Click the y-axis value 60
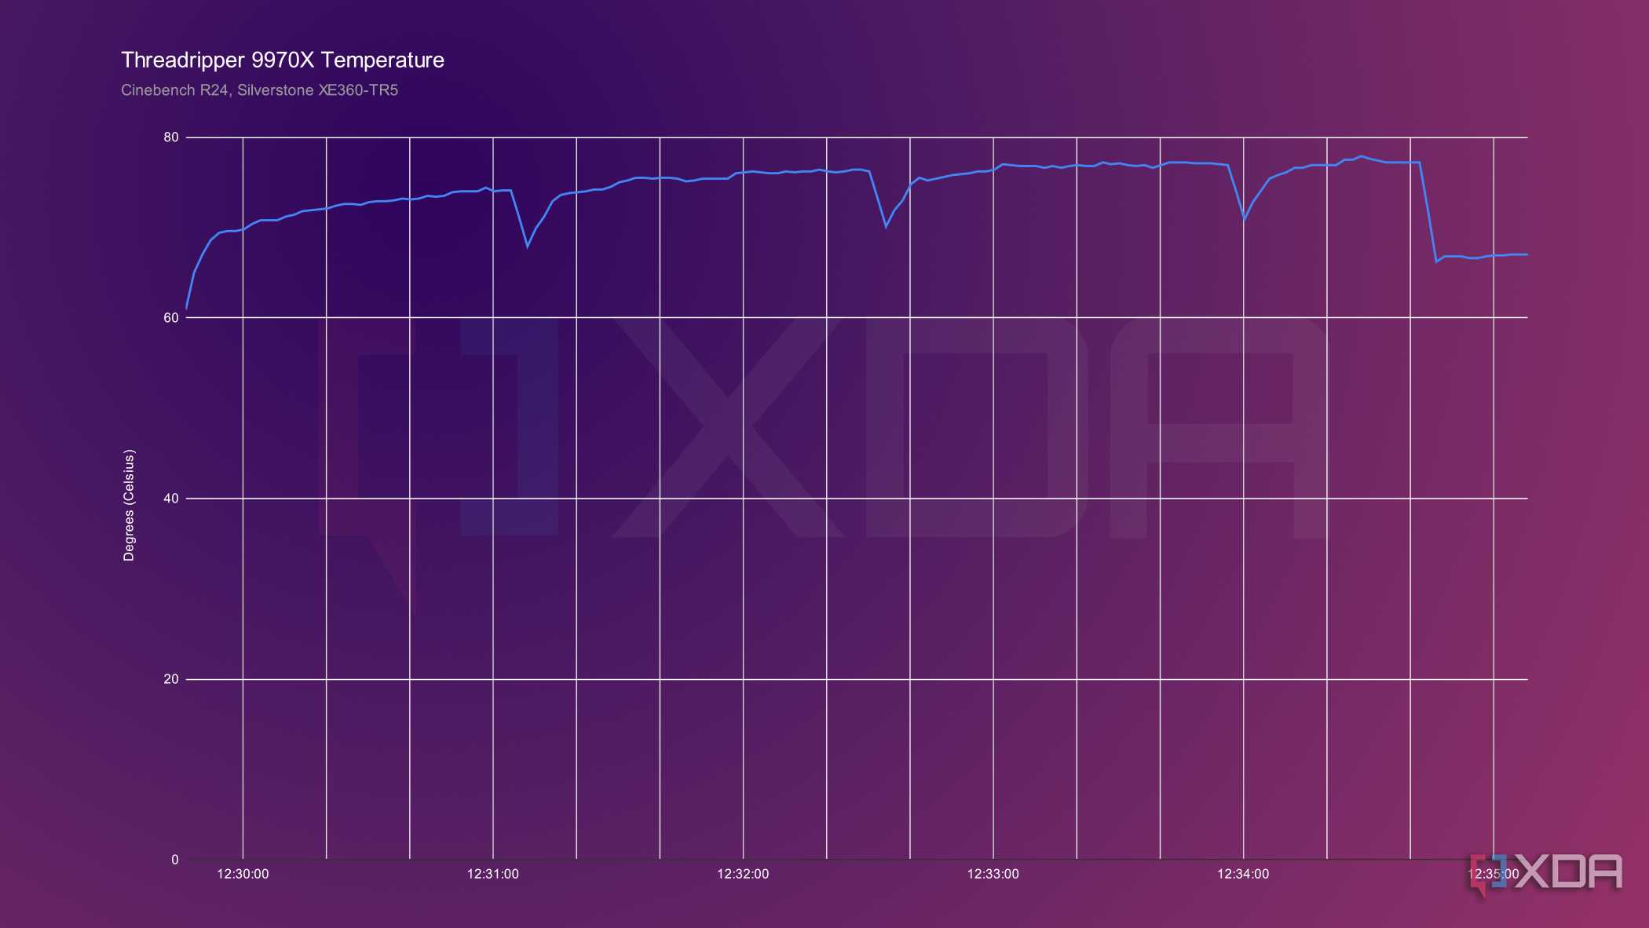The width and height of the screenshot is (1649, 928). tap(171, 318)
